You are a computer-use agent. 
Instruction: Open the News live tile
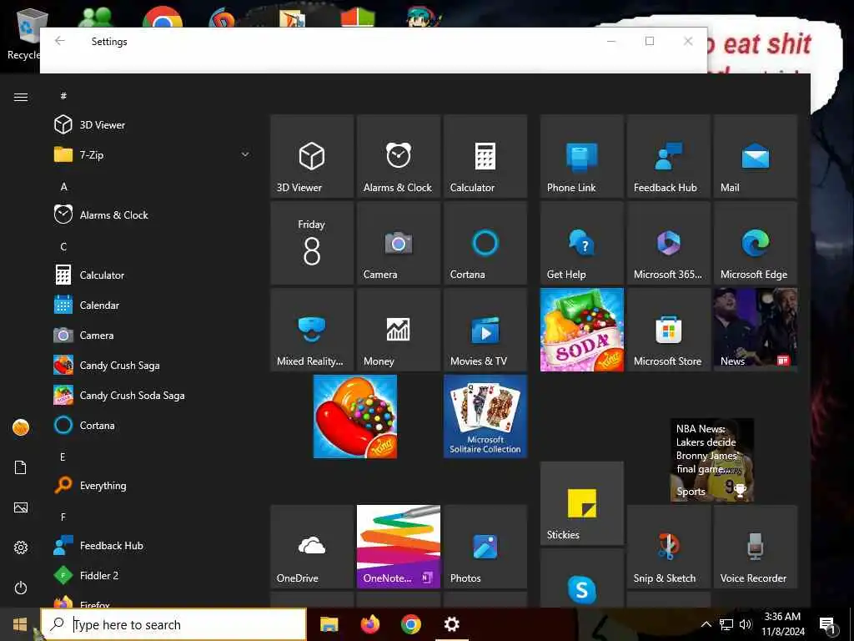click(756, 330)
